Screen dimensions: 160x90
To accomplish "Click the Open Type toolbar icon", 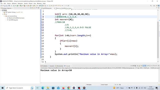I will [x=34, y=6].
